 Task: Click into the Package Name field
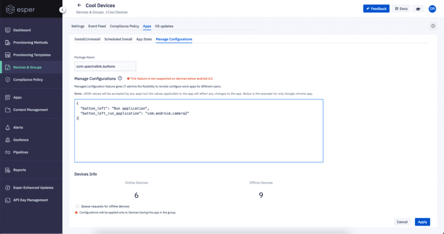[105, 66]
